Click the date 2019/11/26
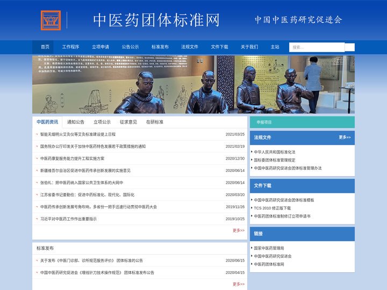 coord(235,207)
